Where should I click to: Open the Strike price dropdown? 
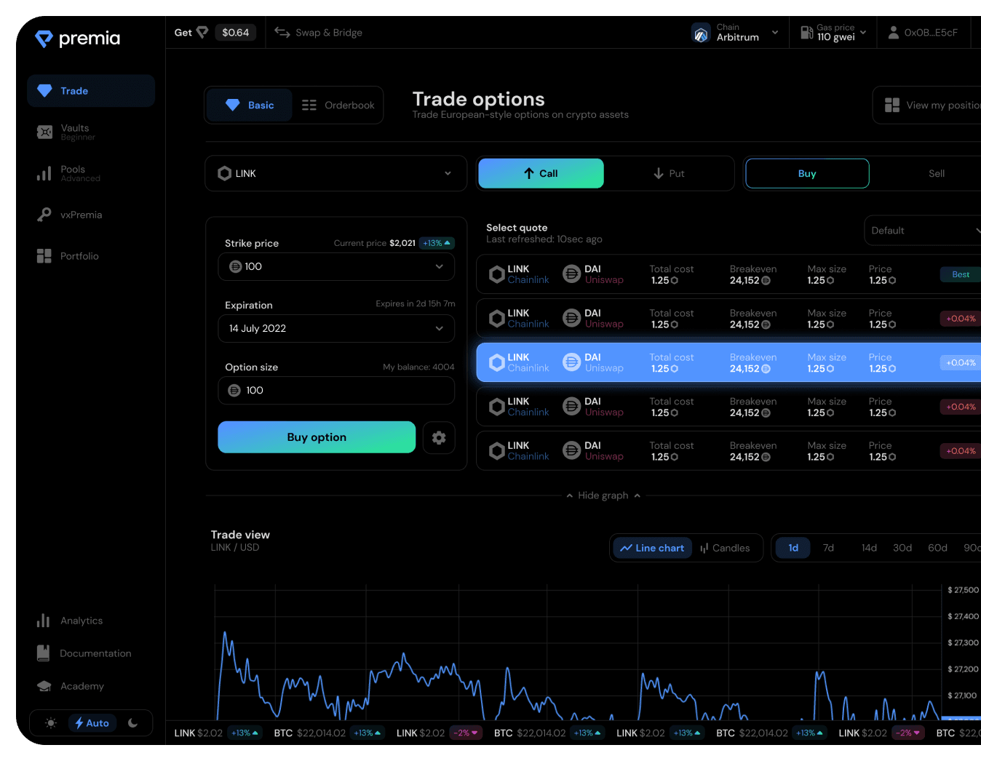coord(336,267)
